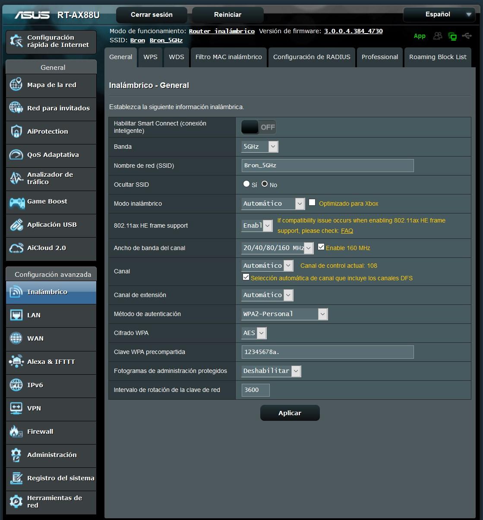The image size is (483, 520).
Task: Click the AiProtection shield lock icon
Action: coord(16,132)
